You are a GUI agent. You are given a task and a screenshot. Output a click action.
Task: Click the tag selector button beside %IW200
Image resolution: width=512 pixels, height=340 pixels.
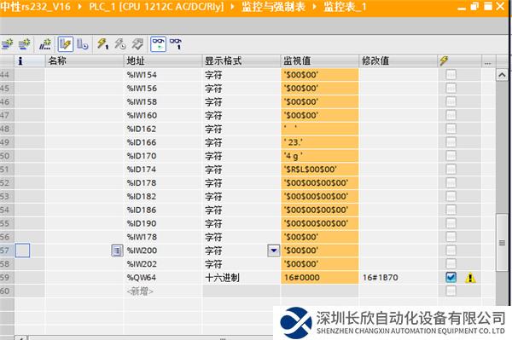click(117, 251)
